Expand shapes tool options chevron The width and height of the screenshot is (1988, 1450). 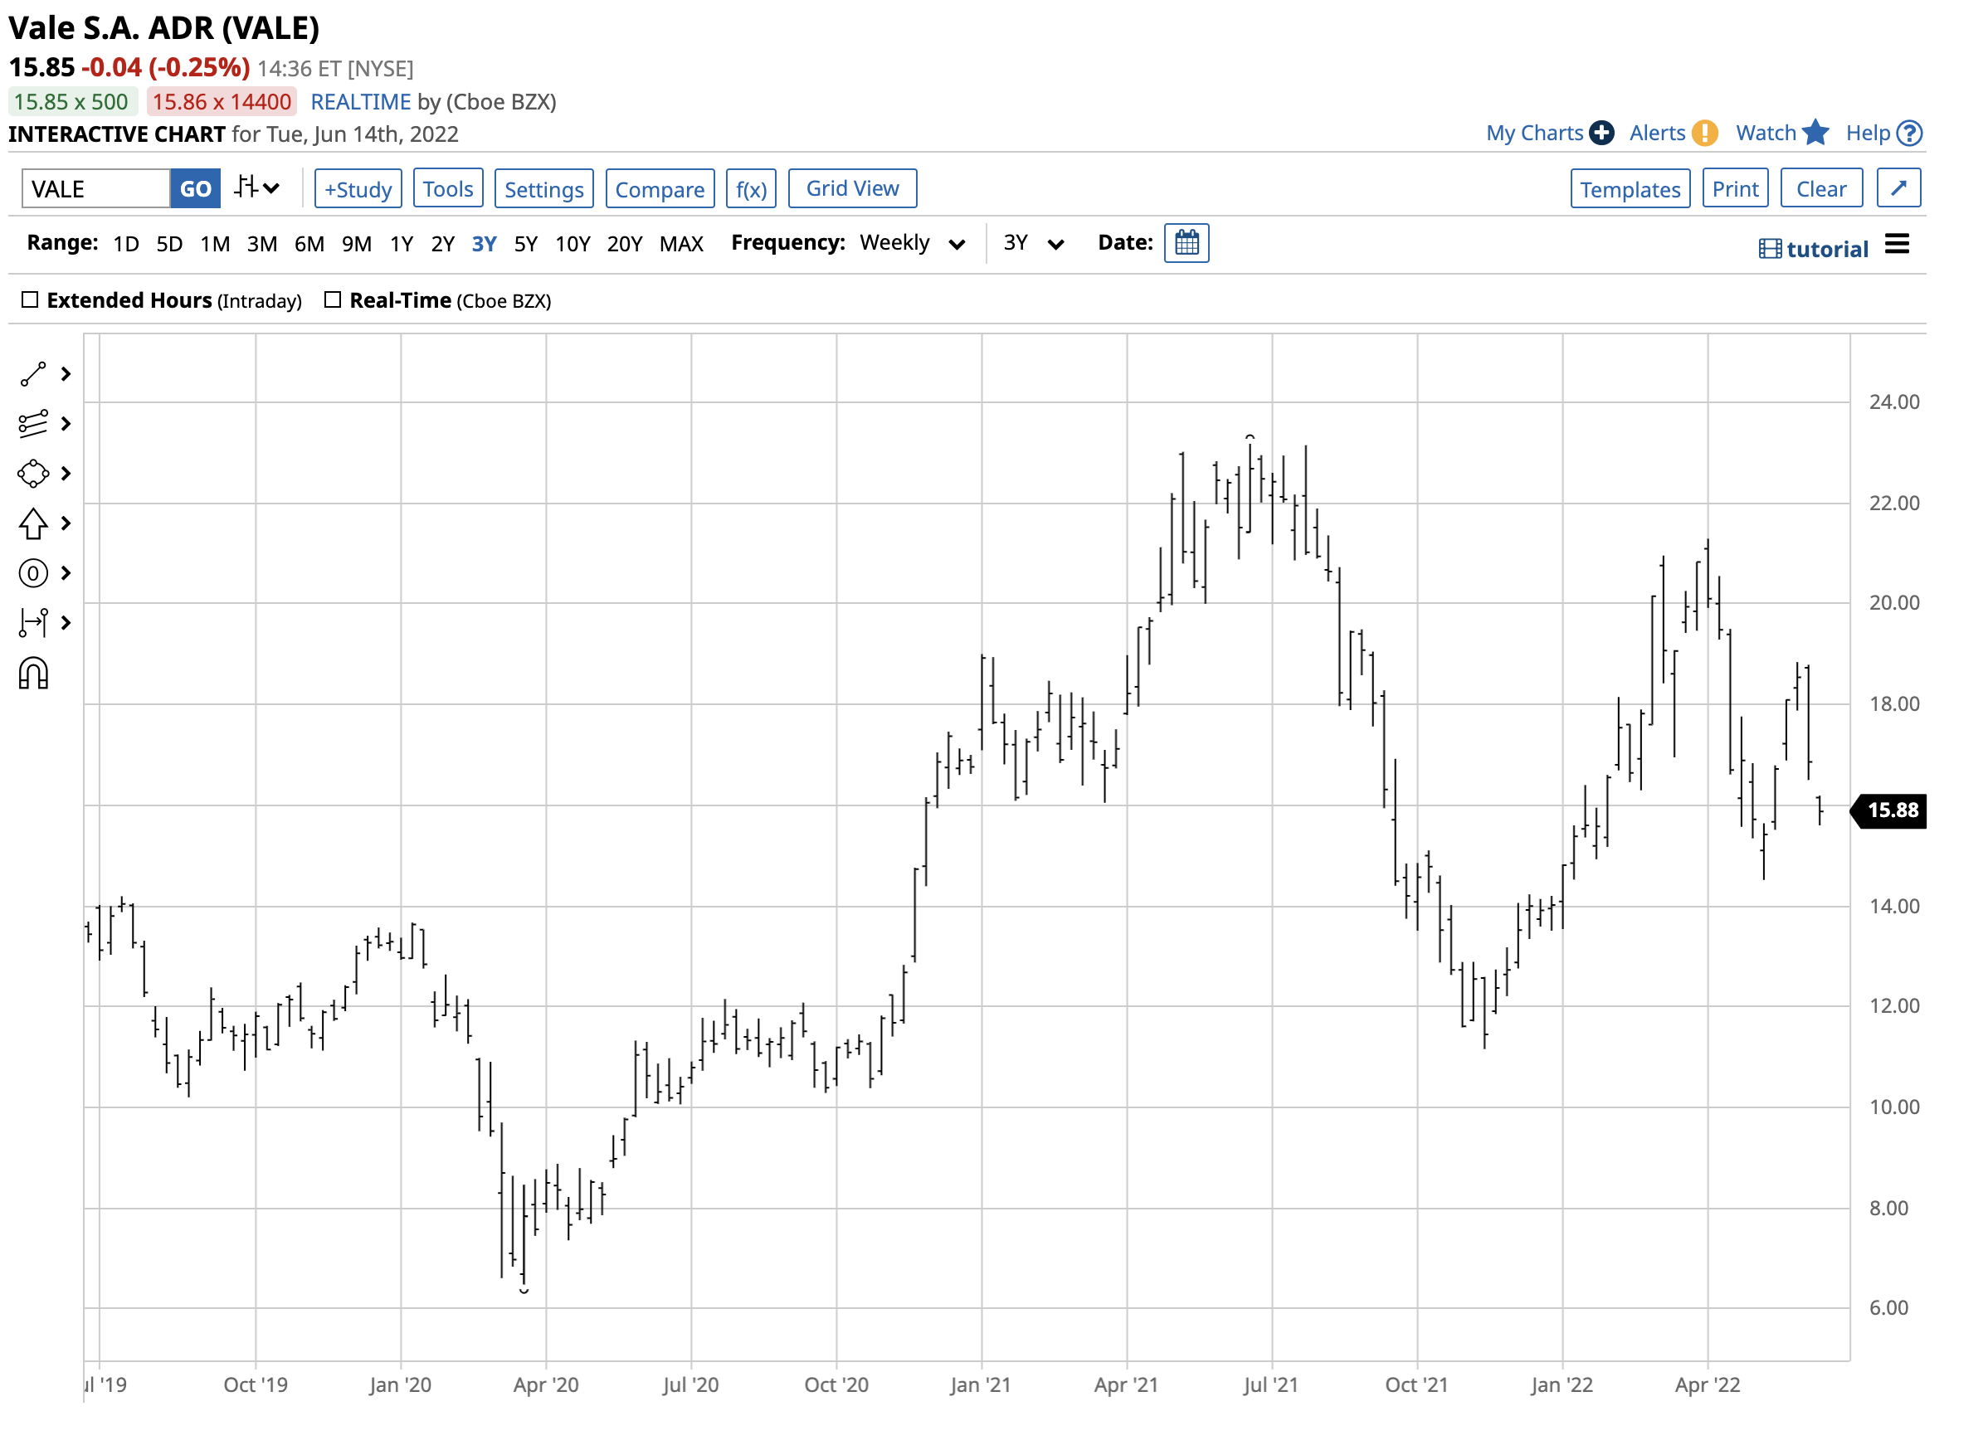66,474
